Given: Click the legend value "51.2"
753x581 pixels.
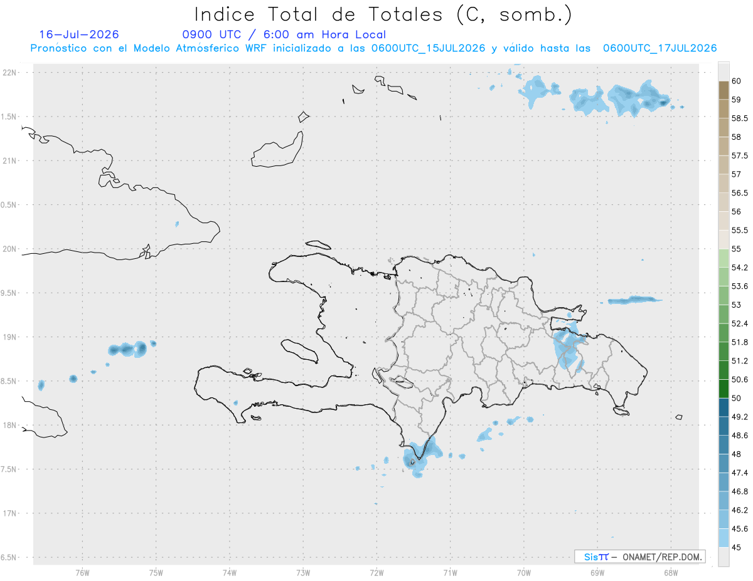Looking at the screenshot, I should (739, 361).
